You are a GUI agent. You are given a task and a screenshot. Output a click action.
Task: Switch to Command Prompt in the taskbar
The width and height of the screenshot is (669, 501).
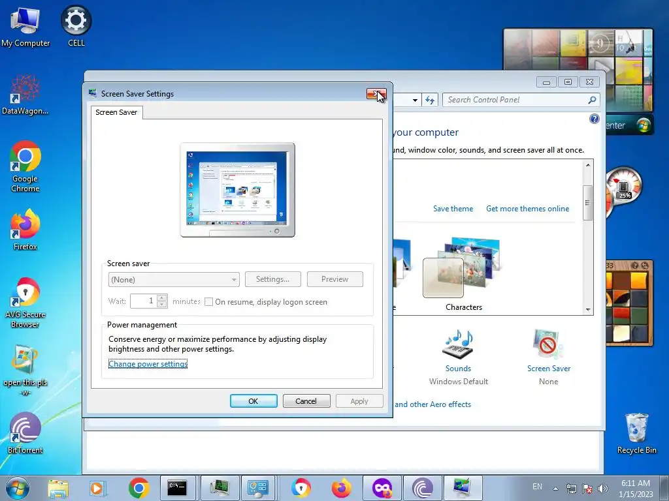click(177, 488)
